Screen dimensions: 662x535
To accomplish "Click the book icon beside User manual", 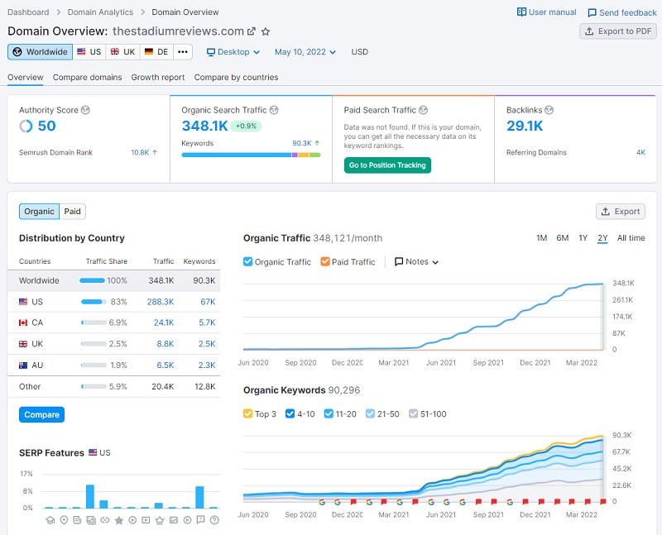I will pos(522,12).
